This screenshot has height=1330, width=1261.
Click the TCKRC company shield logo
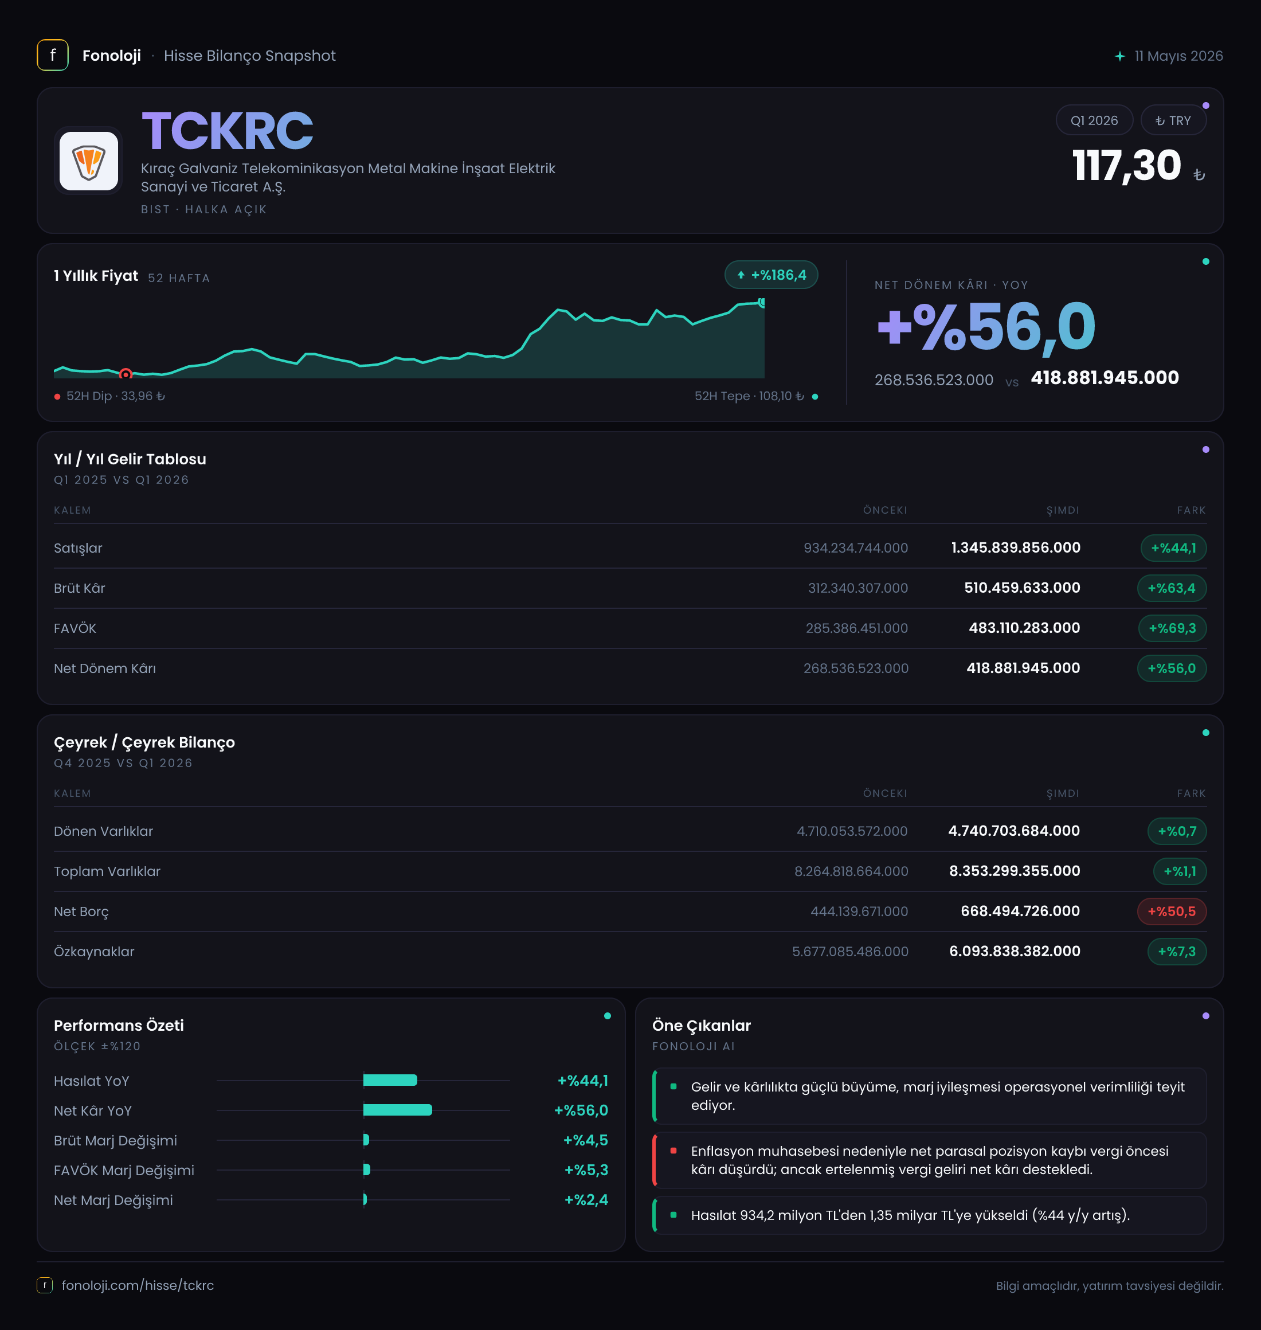(89, 161)
